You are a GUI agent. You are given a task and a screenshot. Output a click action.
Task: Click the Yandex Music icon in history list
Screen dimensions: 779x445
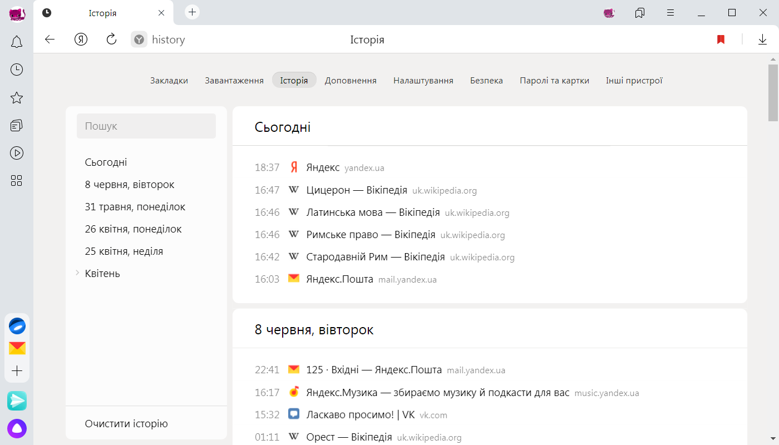(x=294, y=392)
